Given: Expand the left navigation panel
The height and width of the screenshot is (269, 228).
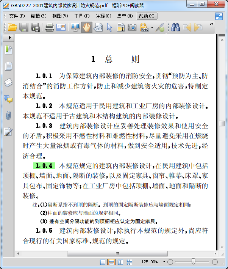Looking at the screenshot, I should click(x=10, y=38).
